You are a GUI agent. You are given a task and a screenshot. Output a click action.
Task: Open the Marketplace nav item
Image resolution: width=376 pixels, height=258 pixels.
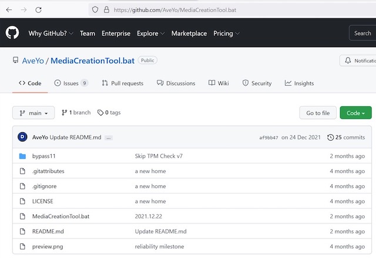click(x=189, y=33)
